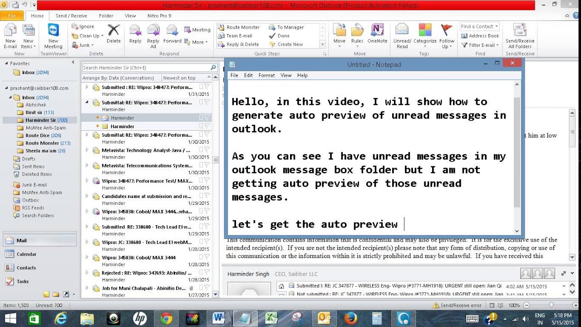Apply the To Manager quick step
Image resolution: width=581 pixels, height=327 pixels.
tap(286, 27)
